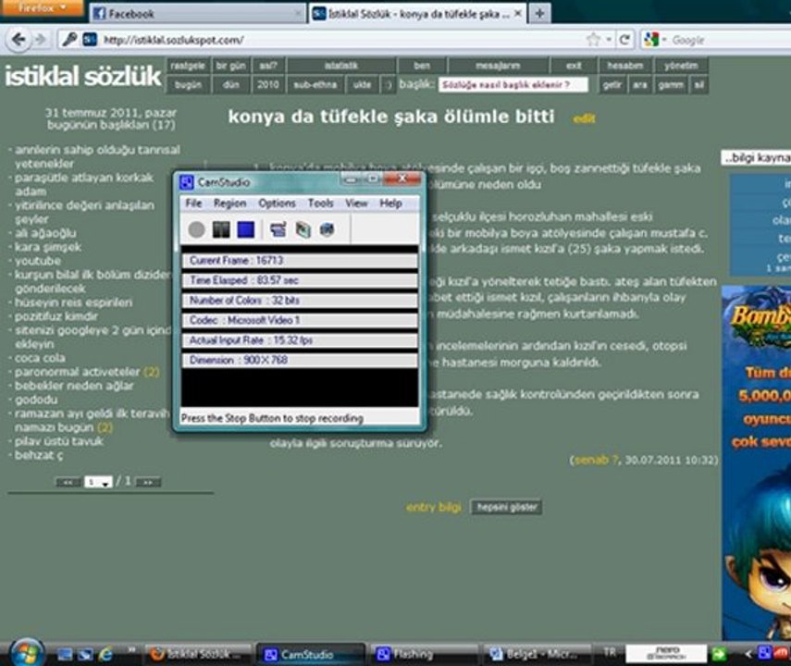Open the bookmark star dropdown arrow
This screenshot has width=791, height=666.
609,40
